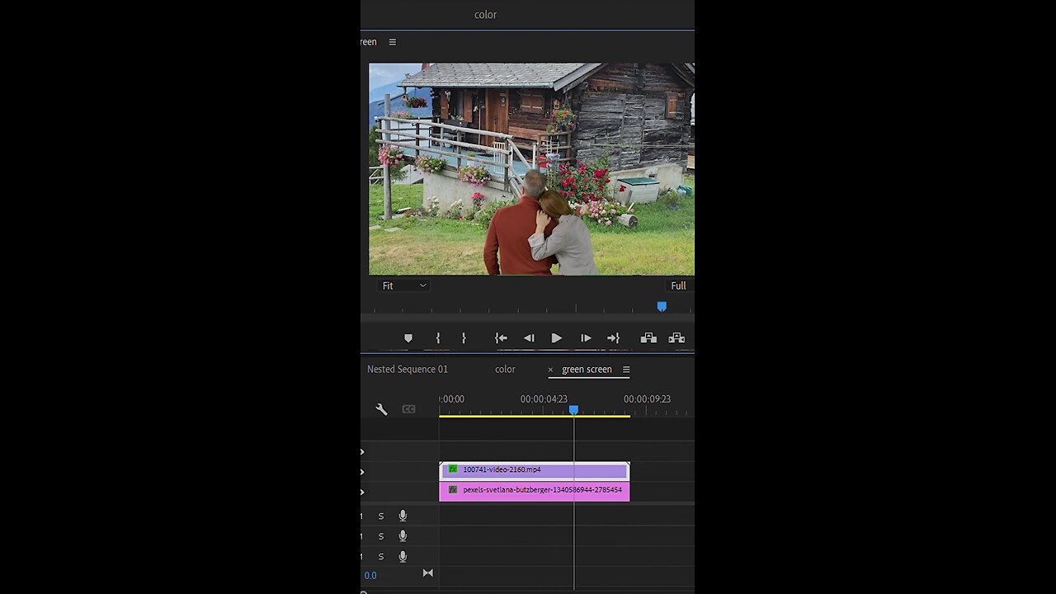Step back one frame

point(529,338)
